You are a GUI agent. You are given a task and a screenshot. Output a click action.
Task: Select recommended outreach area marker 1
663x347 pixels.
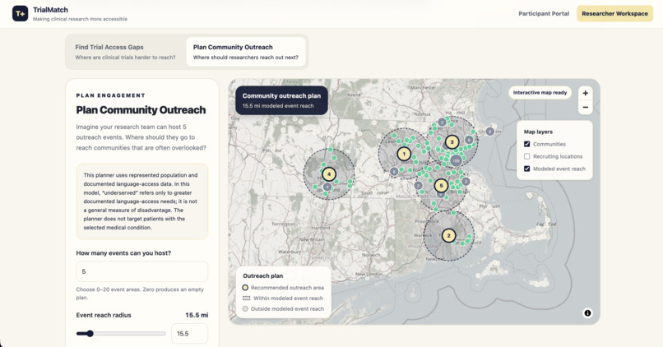404,154
